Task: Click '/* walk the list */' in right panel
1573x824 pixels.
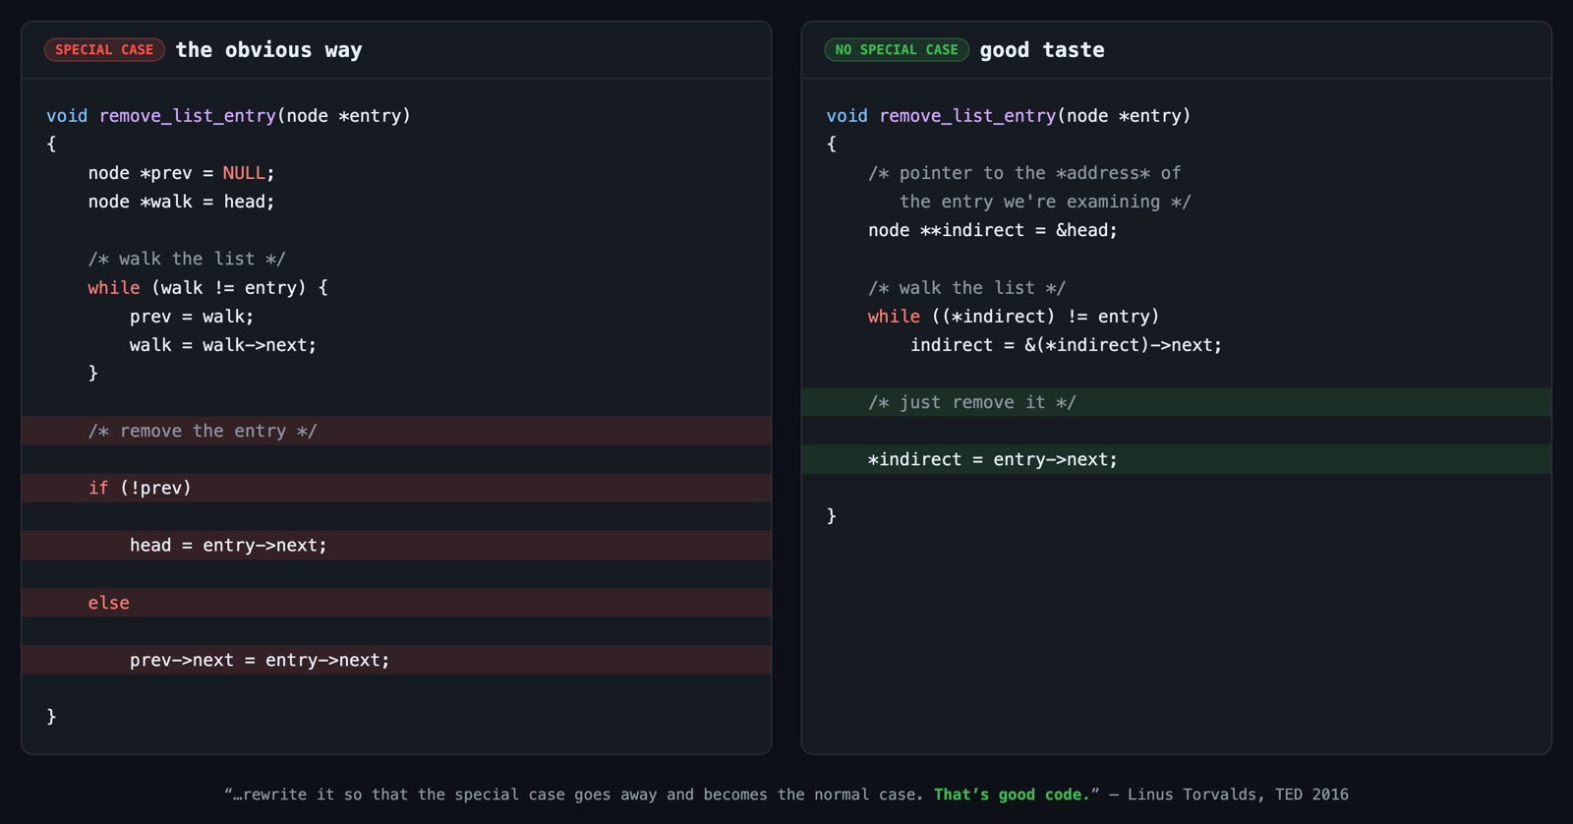Action: pyautogui.click(x=966, y=288)
